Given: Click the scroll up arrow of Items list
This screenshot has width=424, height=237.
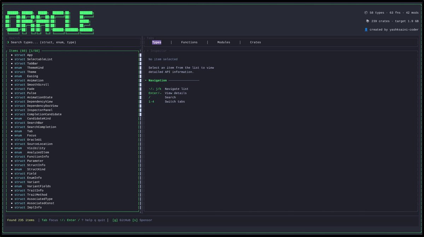Looking at the screenshot, I should (x=140, y=51).
